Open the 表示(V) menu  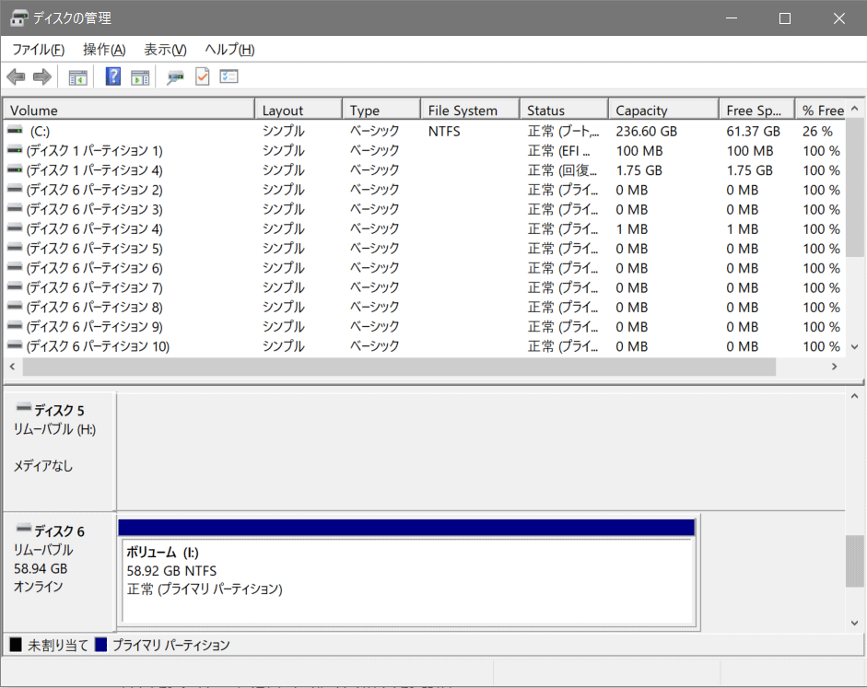[165, 50]
